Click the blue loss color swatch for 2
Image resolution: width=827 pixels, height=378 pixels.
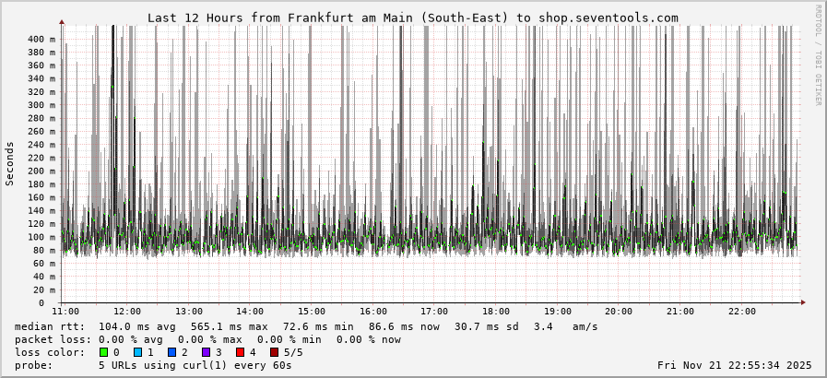pyautogui.click(x=171, y=352)
